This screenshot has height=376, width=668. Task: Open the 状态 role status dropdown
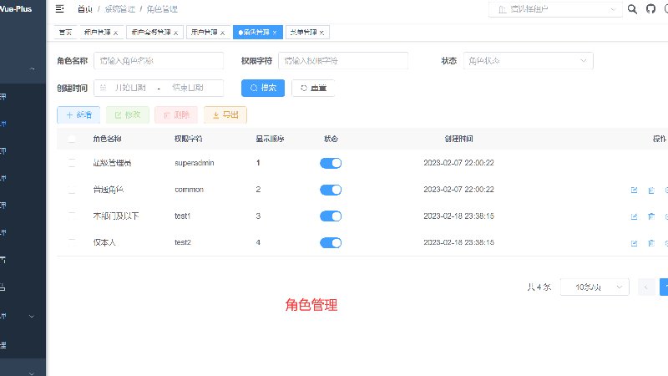[x=528, y=61]
